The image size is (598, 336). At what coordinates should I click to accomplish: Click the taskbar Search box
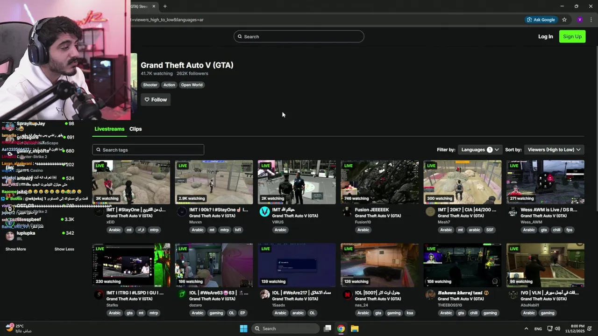pyautogui.click(x=285, y=329)
